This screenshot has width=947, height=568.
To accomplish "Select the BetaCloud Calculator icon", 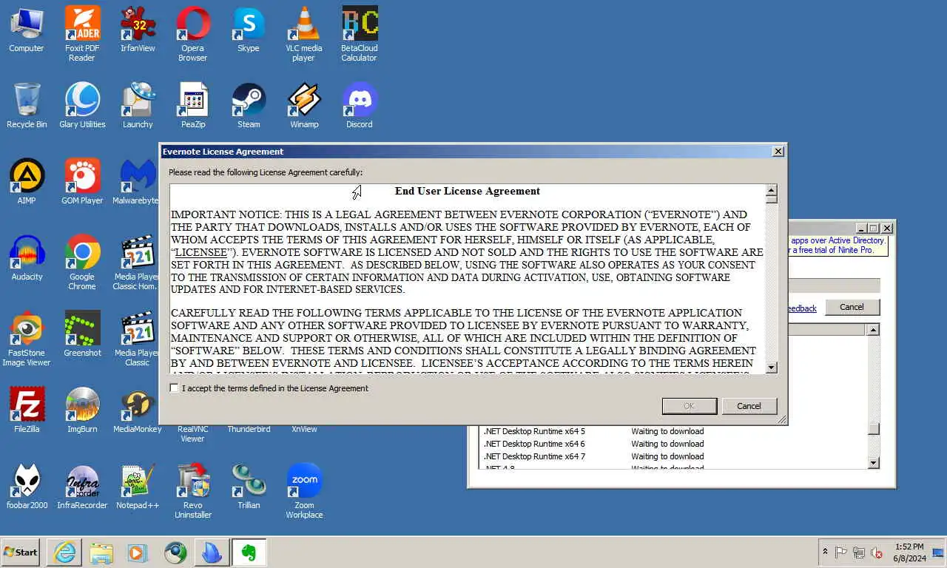I will (360, 33).
